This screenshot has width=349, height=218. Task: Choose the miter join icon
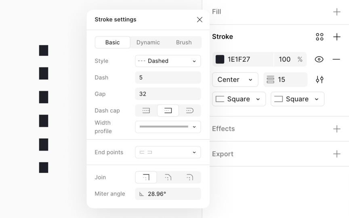[x=146, y=177]
